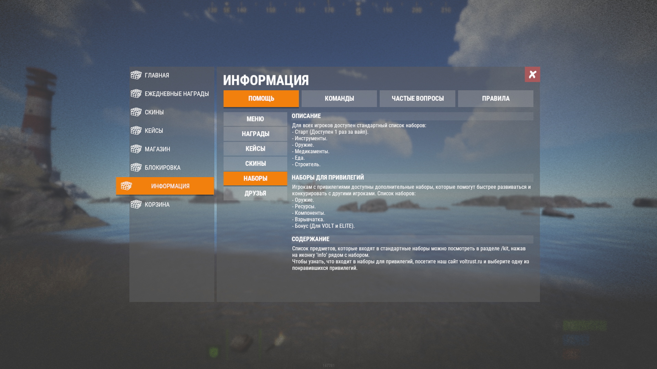The image size is (657, 369).
Task: Click the ИНФОРМАЦИЯ panel title
Action: click(266, 80)
